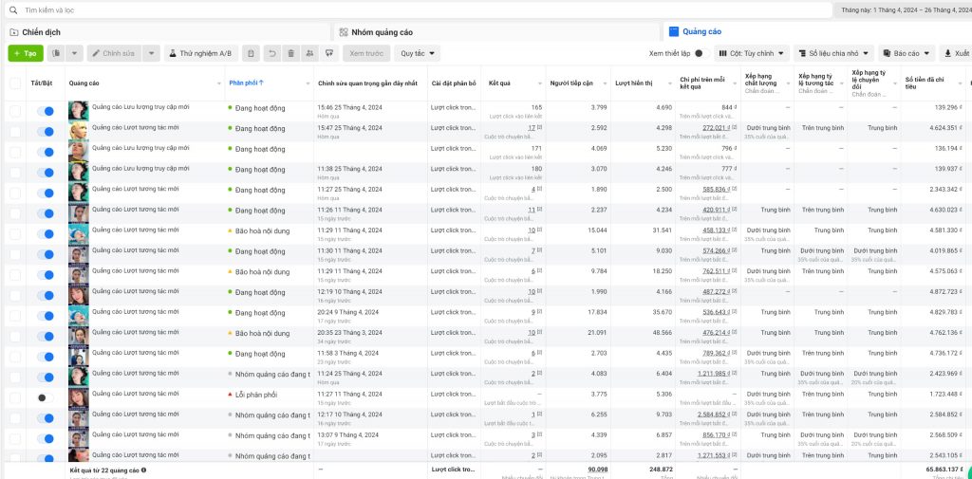Click the flask icon for Thử nghiệm A/B
The width and height of the screenshot is (972, 479).
173,53
